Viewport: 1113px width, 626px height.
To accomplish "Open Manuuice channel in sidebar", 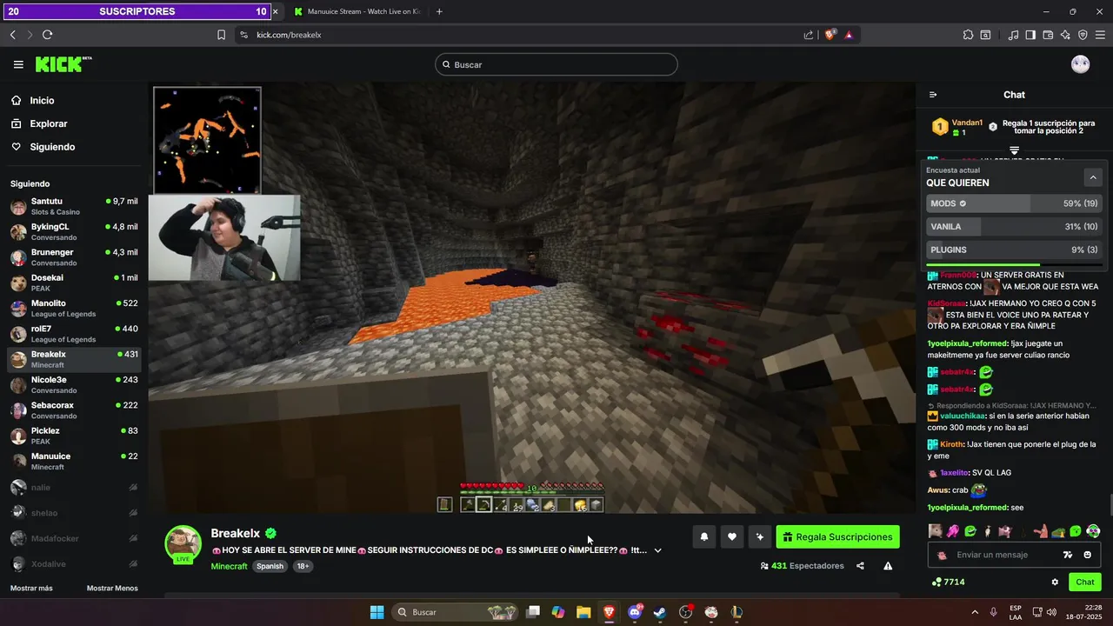I will 74,461.
